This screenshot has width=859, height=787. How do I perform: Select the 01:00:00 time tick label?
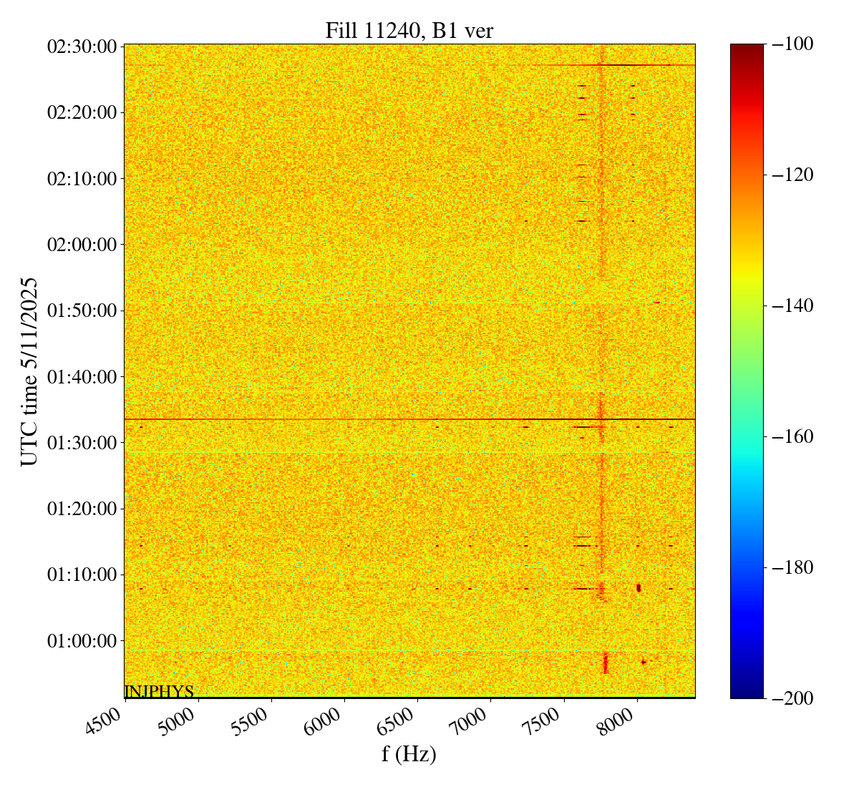tap(82, 641)
